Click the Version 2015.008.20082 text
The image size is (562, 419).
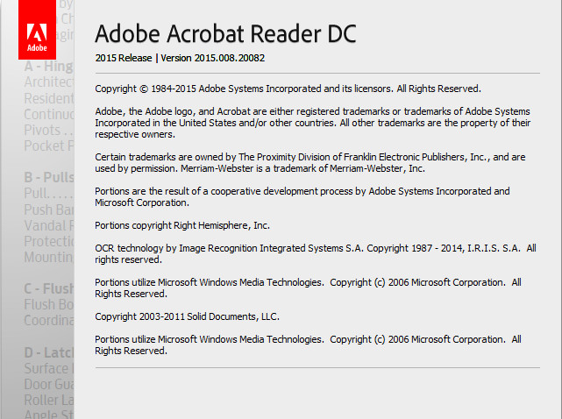(212, 58)
